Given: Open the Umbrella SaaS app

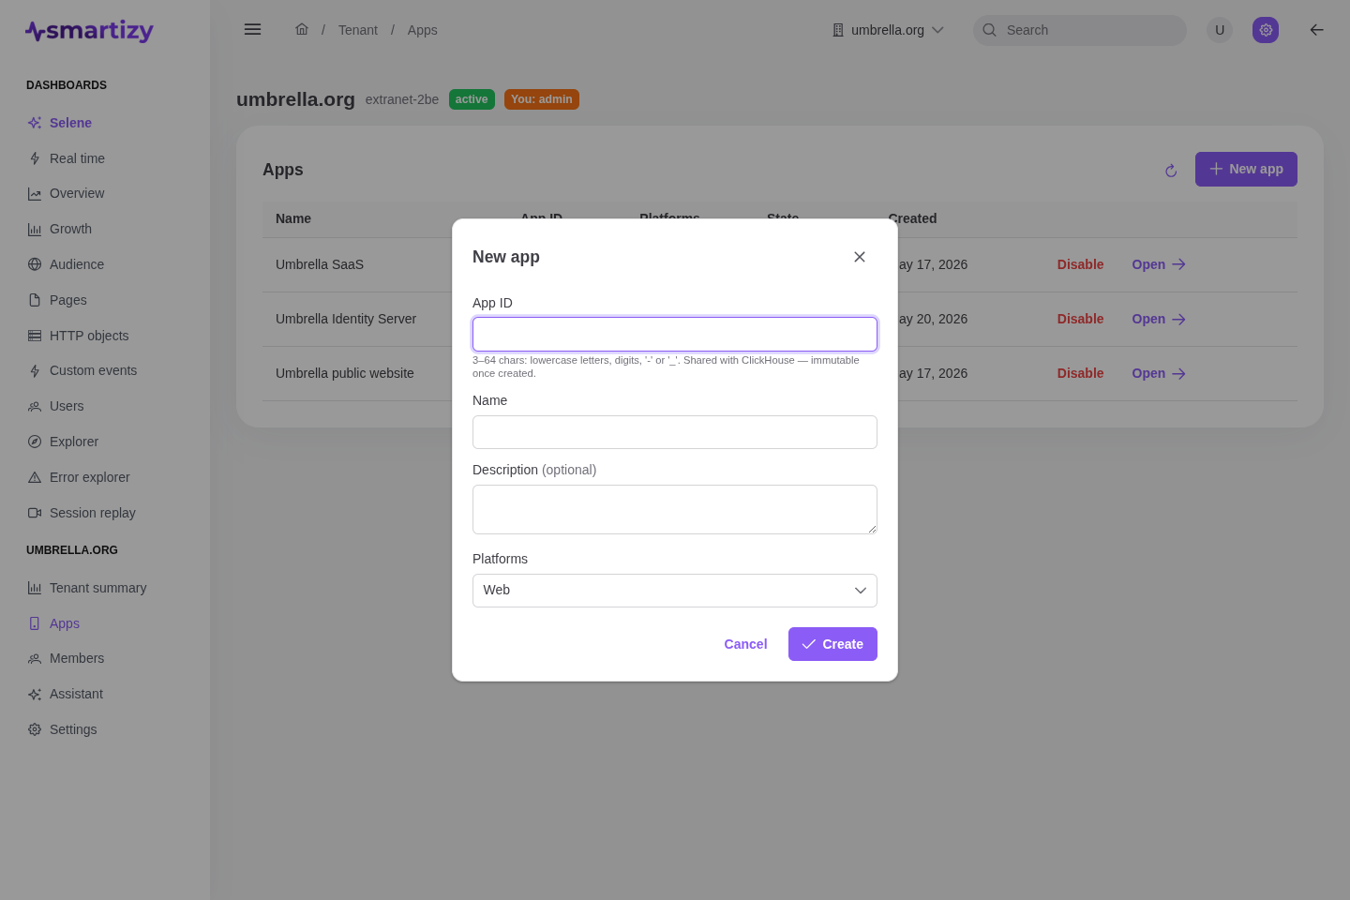Looking at the screenshot, I should tap(1159, 264).
